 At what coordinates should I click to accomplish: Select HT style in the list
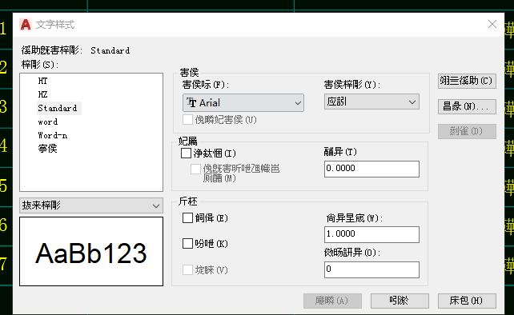(x=42, y=81)
